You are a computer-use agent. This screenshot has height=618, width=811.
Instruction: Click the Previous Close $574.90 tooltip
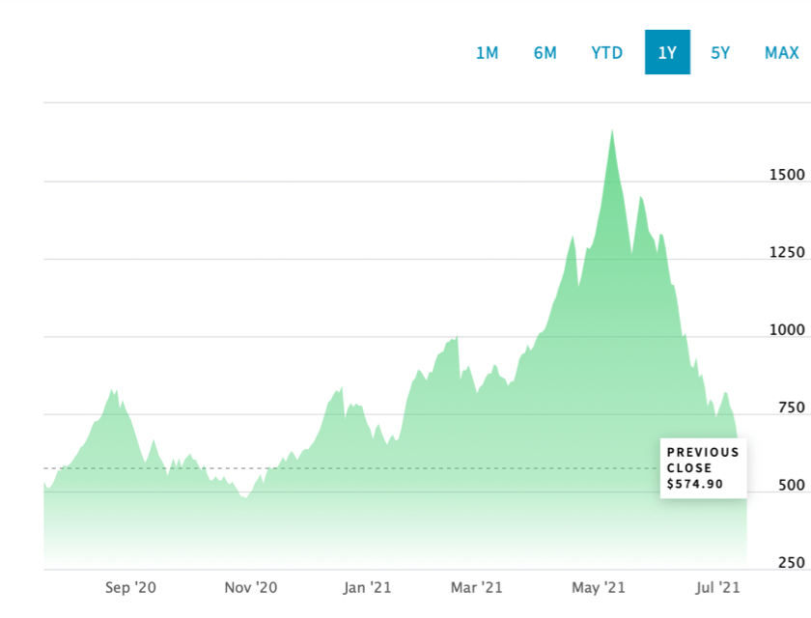coord(704,469)
